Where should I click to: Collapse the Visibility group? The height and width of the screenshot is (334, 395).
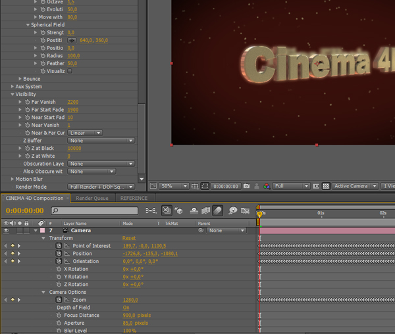pos(12,94)
